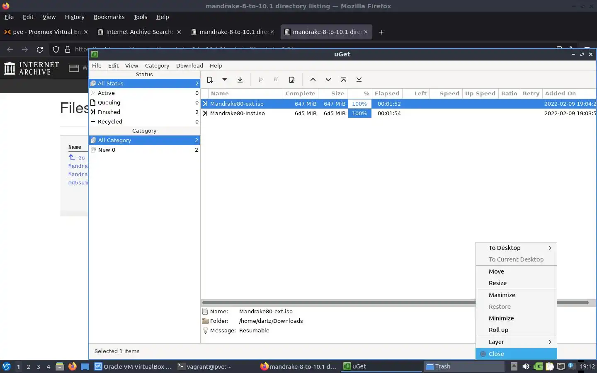This screenshot has height=373, width=597.
Task: Open uGet File menu
Action: click(x=97, y=65)
